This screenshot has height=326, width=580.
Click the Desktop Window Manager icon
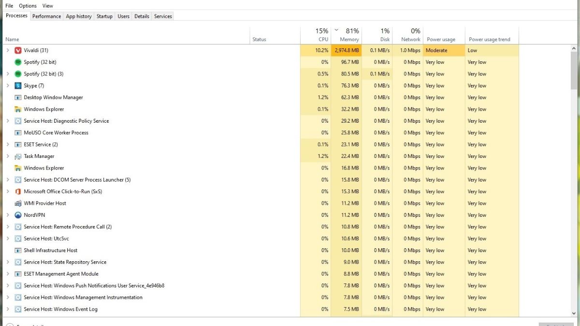[17, 97]
